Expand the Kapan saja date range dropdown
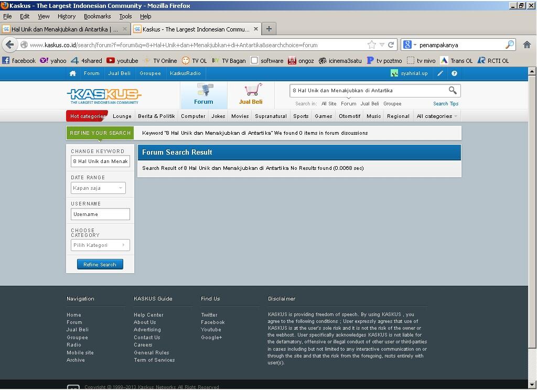 (x=98, y=188)
